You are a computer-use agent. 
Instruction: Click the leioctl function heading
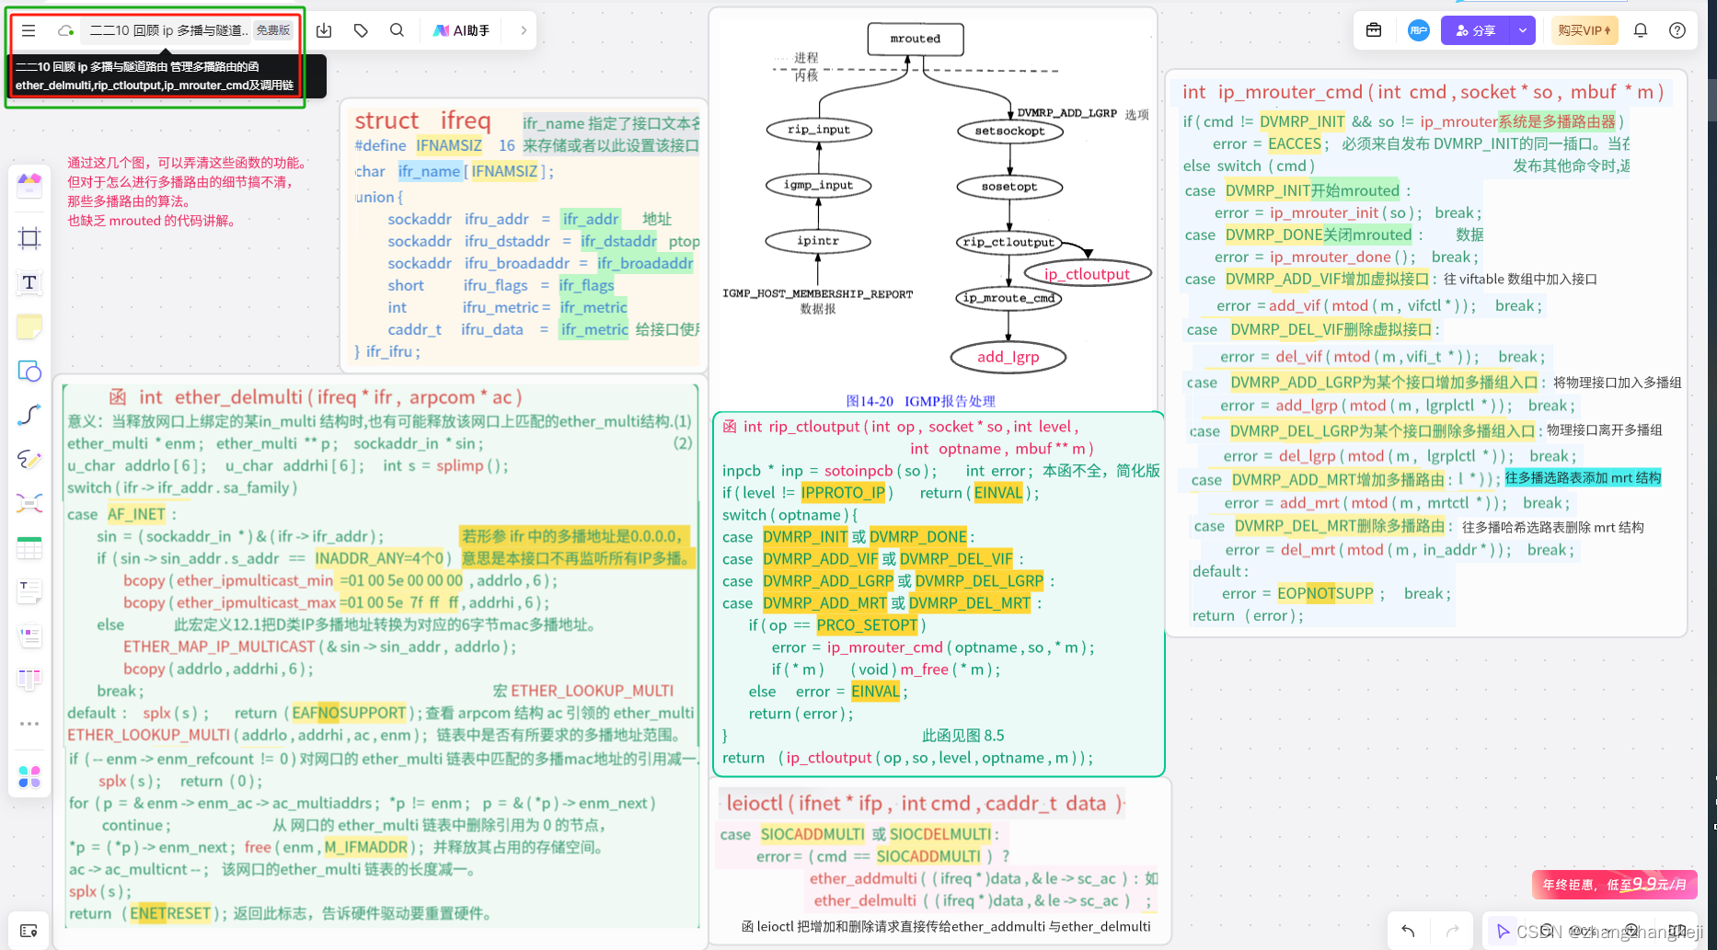tap(925, 803)
